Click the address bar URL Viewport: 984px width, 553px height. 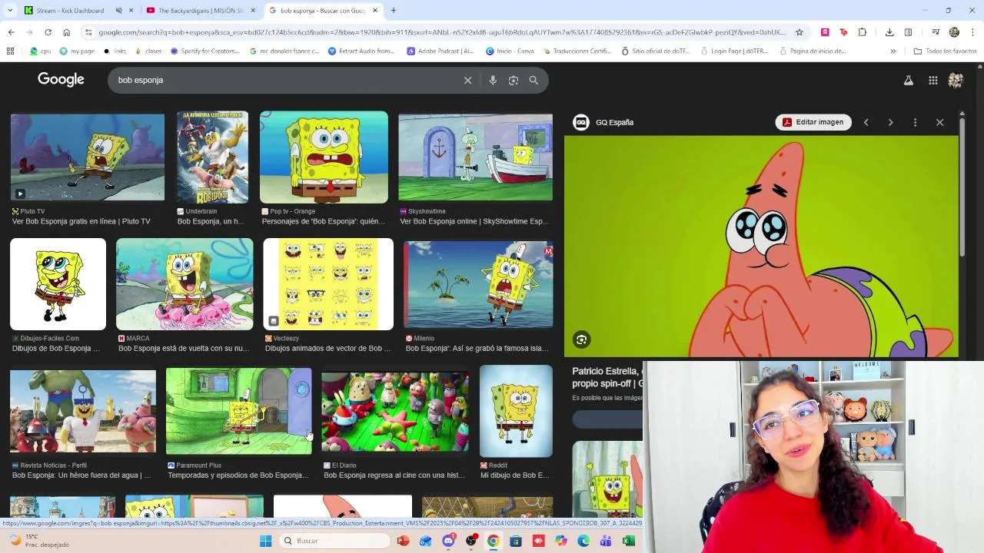442,32
